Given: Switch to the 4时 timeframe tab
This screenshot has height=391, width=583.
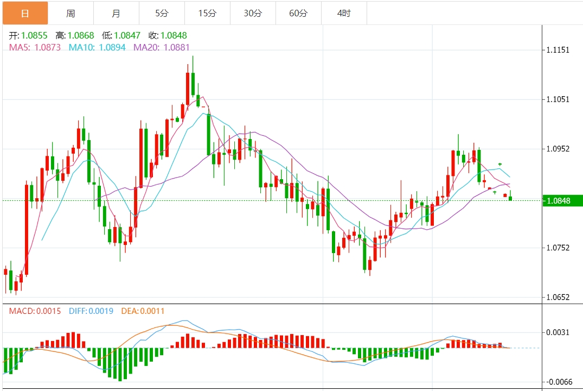Looking at the screenshot, I should click(x=344, y=13).
